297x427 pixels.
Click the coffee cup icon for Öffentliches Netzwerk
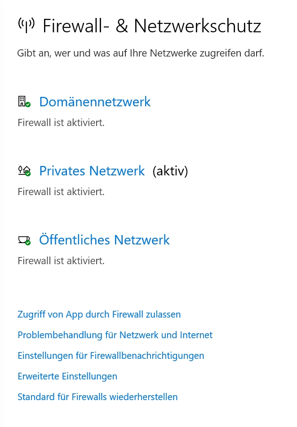(22, 240)
